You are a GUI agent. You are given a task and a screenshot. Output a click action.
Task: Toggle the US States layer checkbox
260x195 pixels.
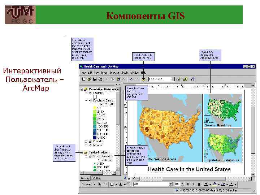point(90,93)
